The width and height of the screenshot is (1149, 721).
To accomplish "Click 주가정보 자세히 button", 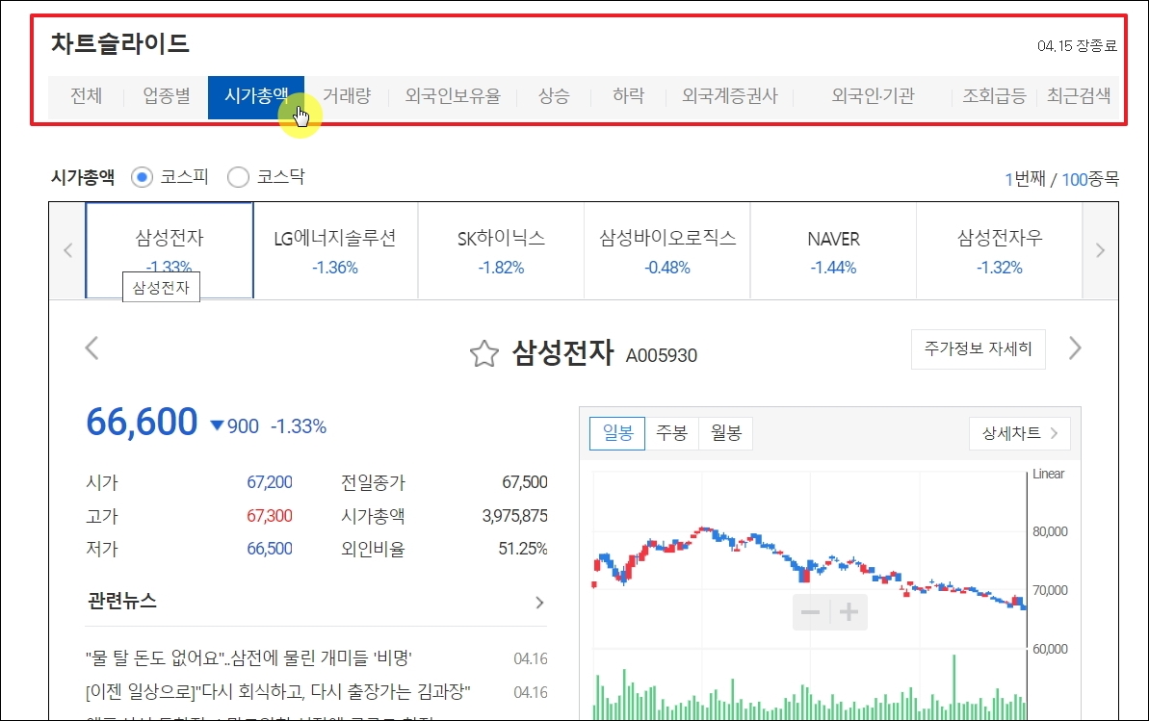I will (x=978, y=348).
